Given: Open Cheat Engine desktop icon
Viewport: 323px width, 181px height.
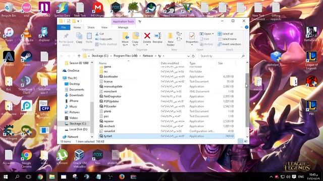Looking at the screenshot, I should [x=9, y=133].
